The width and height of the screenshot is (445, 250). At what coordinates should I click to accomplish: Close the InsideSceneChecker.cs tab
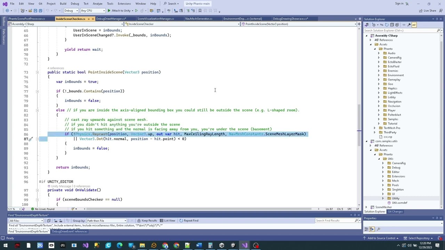[93, 19]
